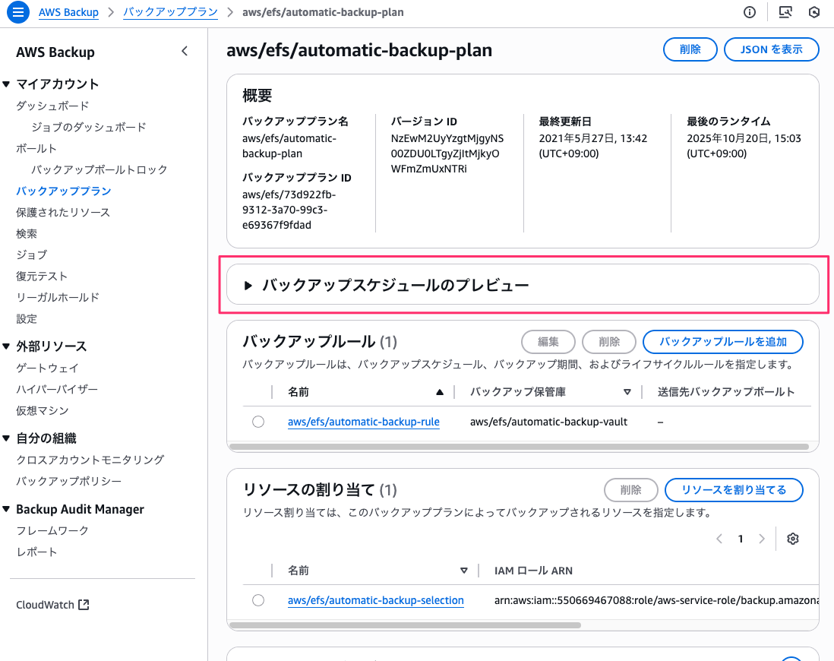Sort by バックアップ保管庫 column arrow
This screenshot has width=834, height=661.
tap(627, 392)
